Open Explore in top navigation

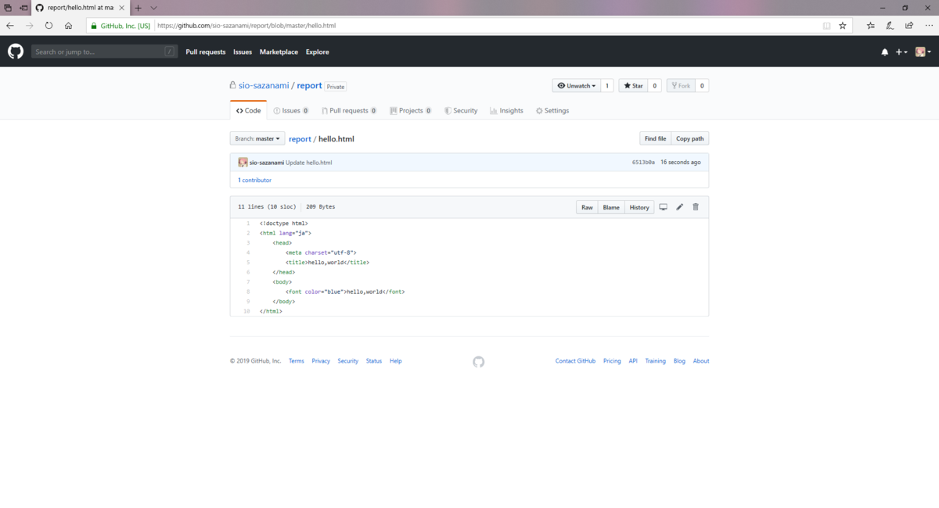(318, 52)
